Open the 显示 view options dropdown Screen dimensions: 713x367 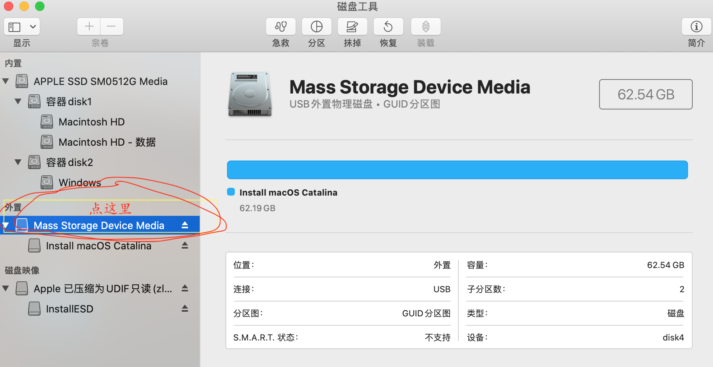pos(21,26)
